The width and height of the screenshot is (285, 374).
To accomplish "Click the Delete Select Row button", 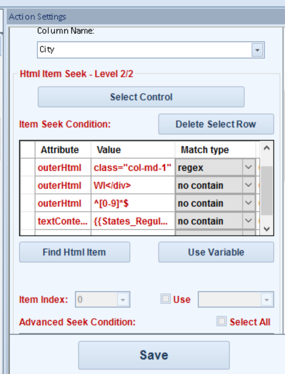I will tap(216, 124).
